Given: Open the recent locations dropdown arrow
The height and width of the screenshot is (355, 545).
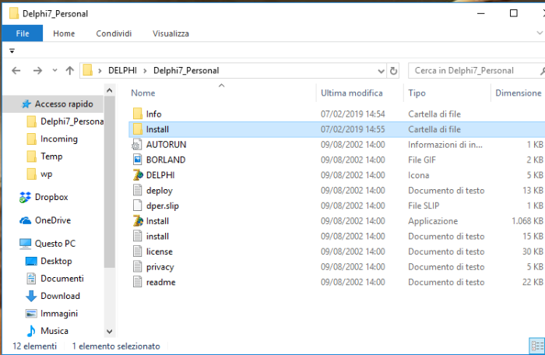Looking at the screenshot, I should [54, 71].
